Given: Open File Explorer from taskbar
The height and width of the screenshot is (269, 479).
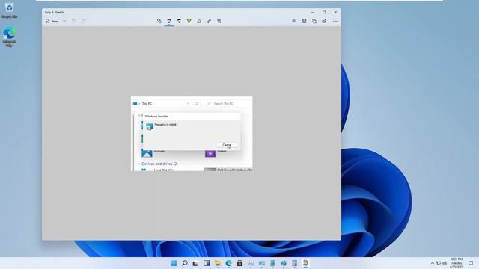Looking at the screenshot, I should (x=218, y=263).
